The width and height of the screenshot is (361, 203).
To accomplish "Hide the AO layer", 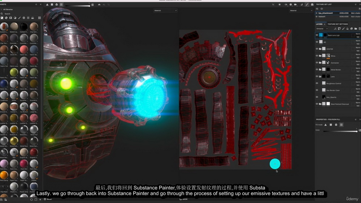I will pos(317,42).
